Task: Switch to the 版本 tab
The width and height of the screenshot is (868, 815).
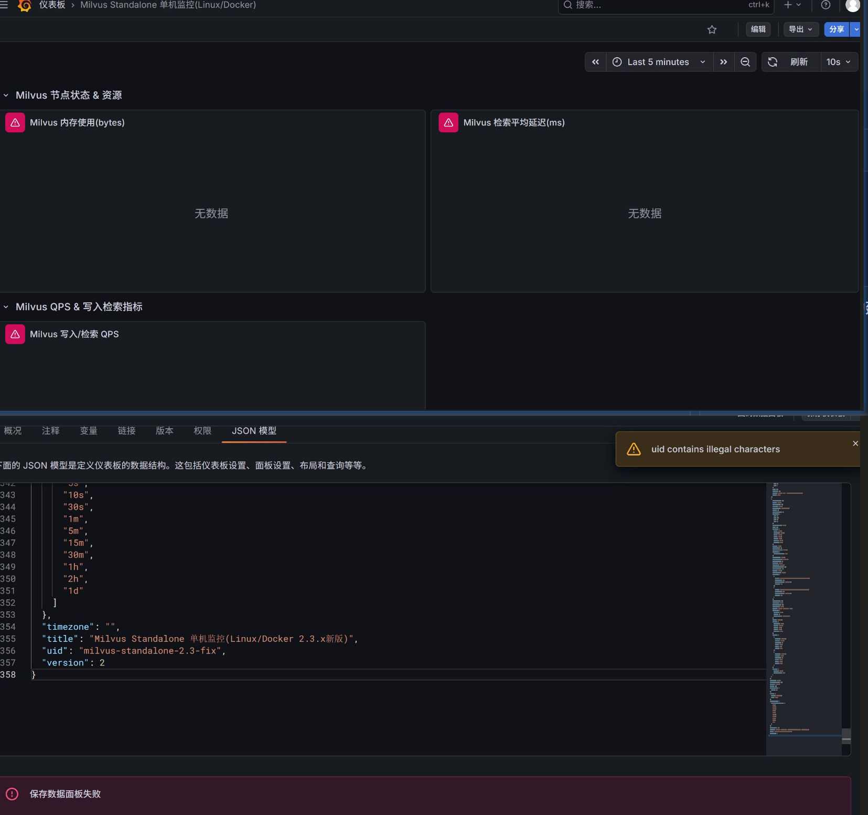Action: pos(165,431)
